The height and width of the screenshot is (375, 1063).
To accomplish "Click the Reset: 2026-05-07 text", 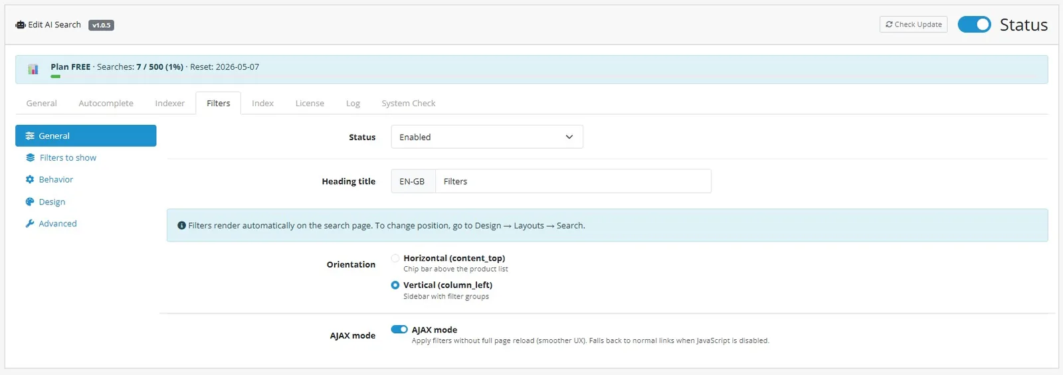I will pyautogui.click(x=225, y=67).
